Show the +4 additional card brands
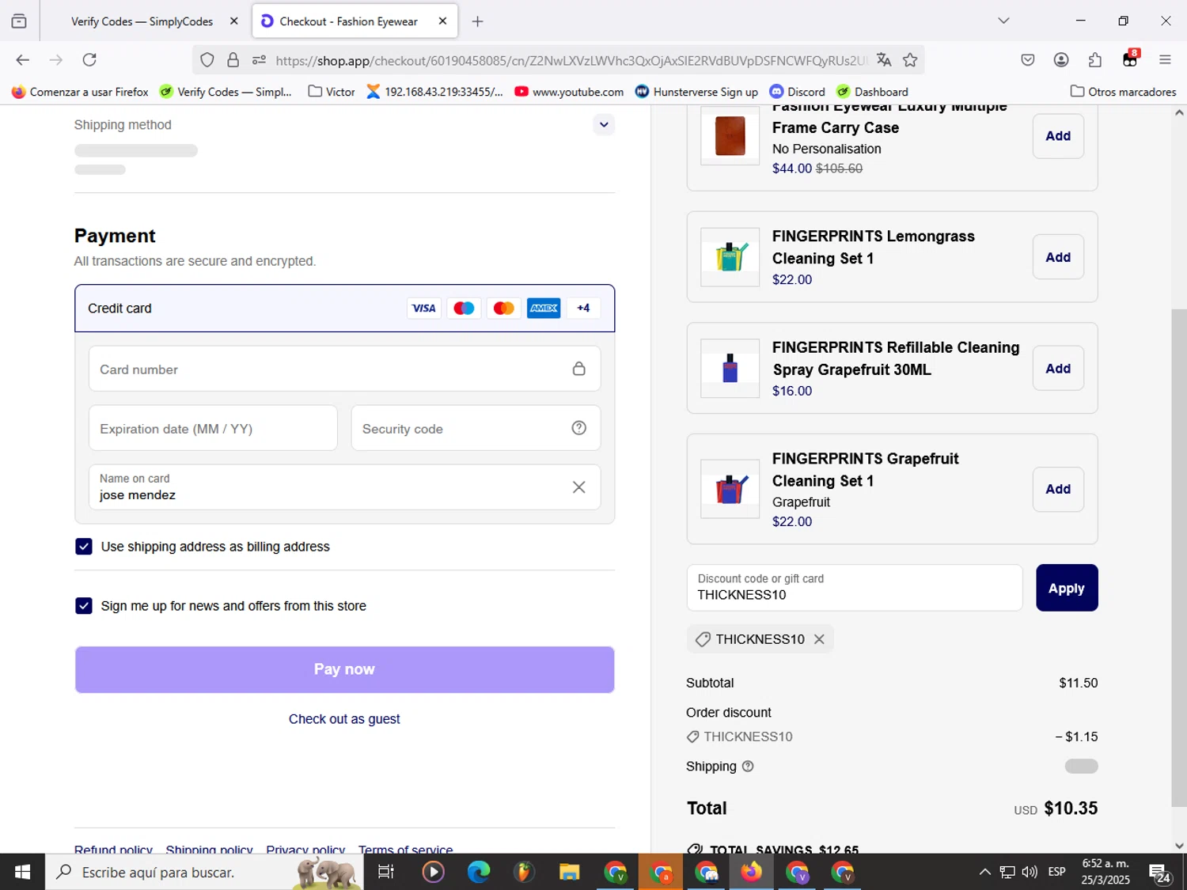 click(583, 309)
